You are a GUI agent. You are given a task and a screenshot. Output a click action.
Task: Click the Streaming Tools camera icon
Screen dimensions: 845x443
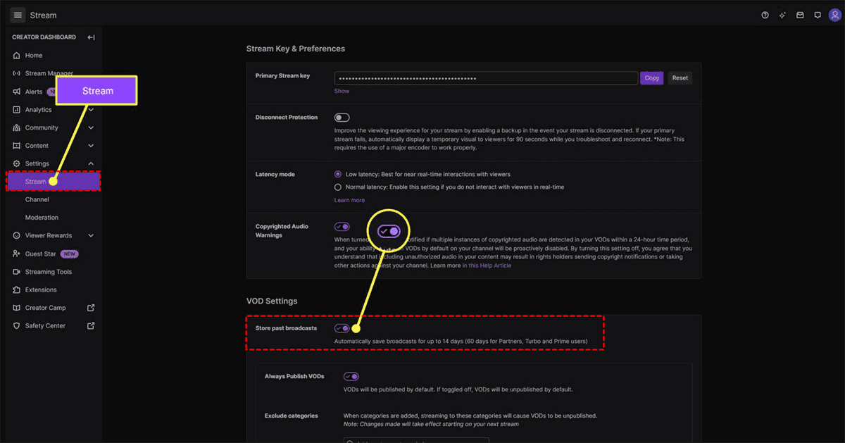tap(17, 272)
